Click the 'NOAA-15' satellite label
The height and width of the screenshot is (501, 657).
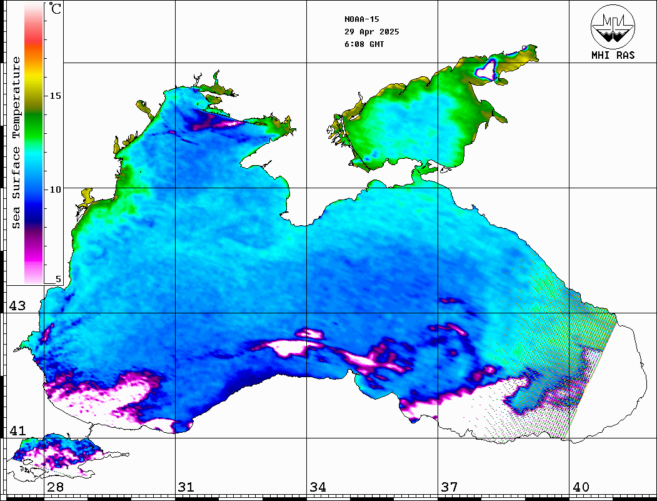click(361, 19)
